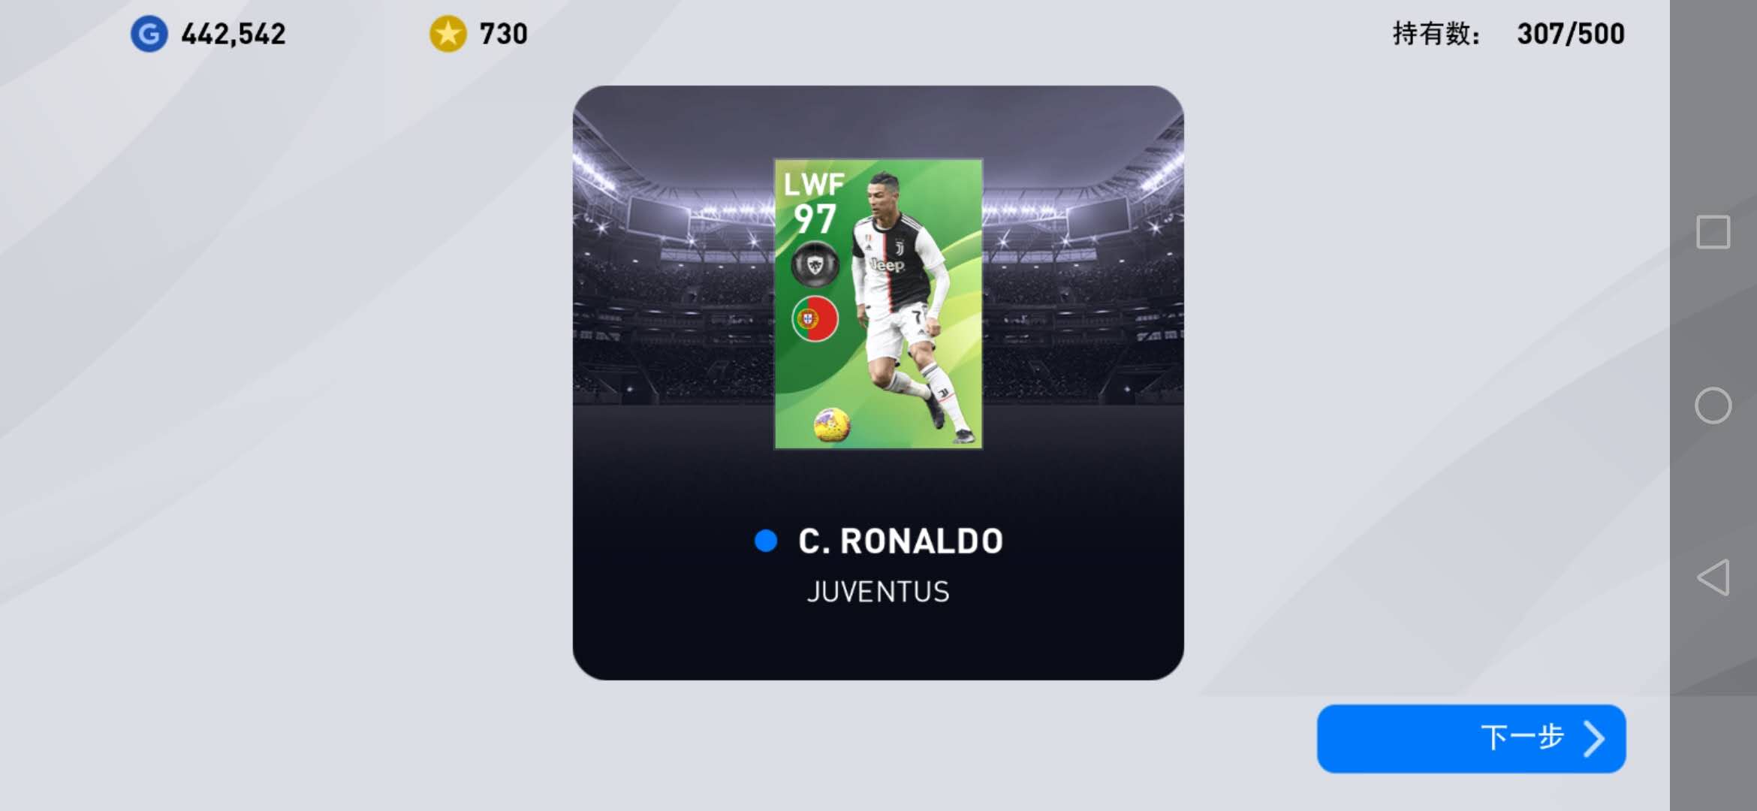Tap the chevron arrow on 下一步

1593,738
